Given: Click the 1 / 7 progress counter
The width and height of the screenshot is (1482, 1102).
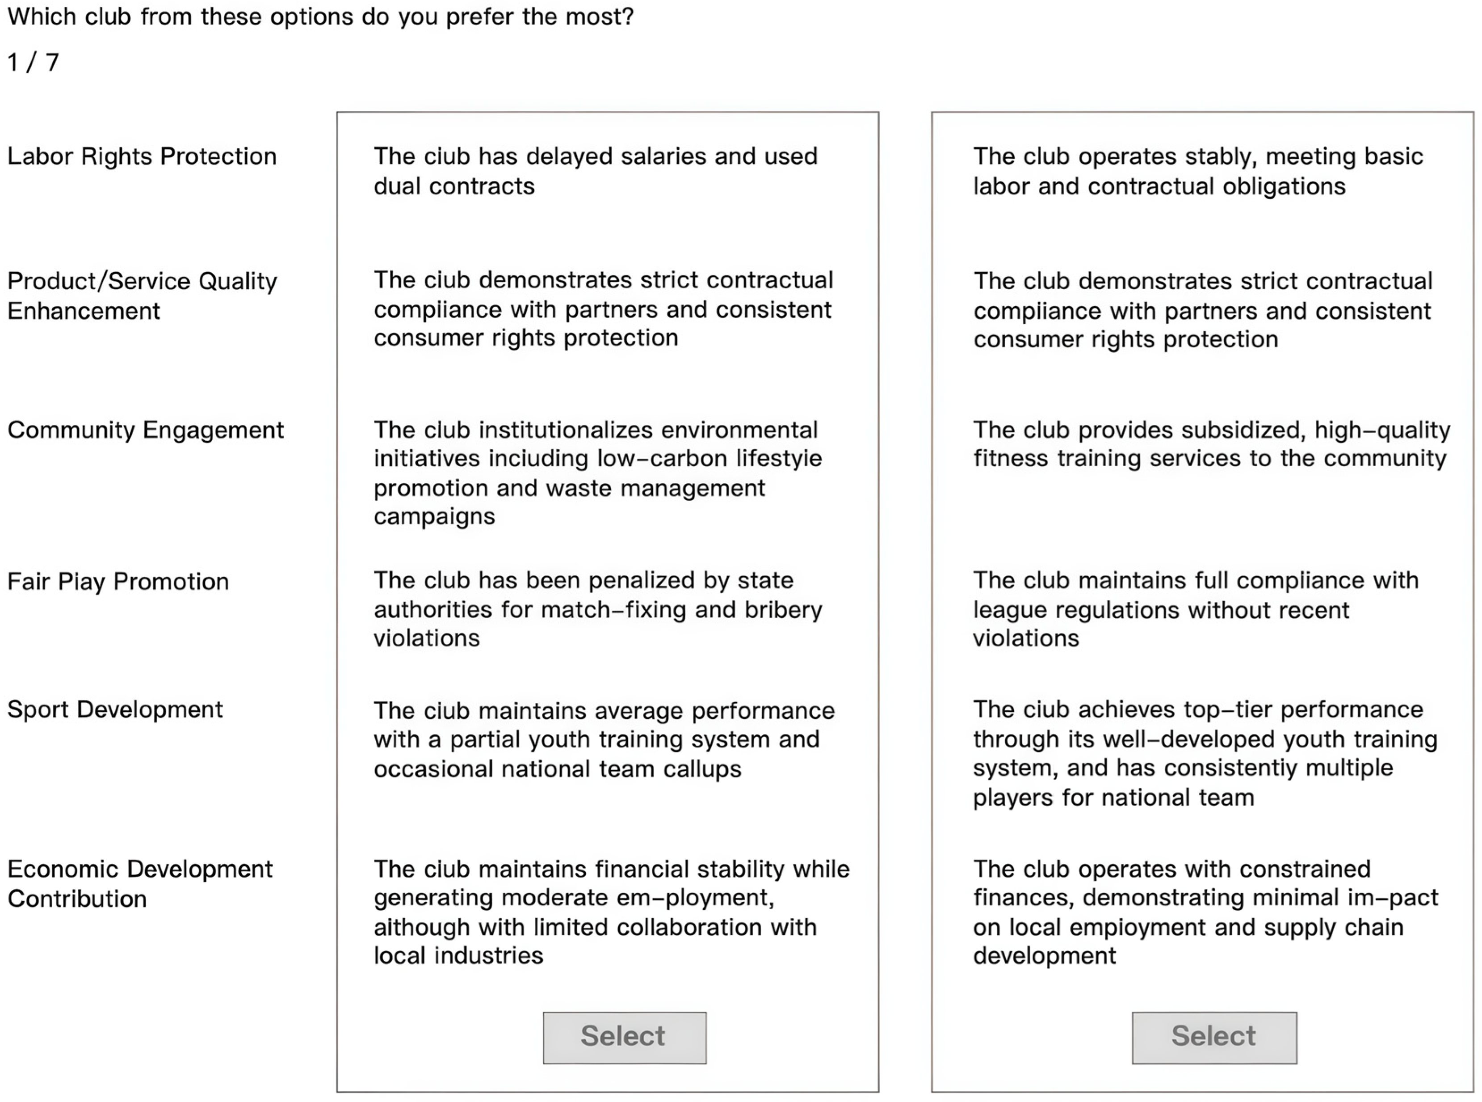Looking at the screenshot, I should pyautogui.click(x=34, y=62).
